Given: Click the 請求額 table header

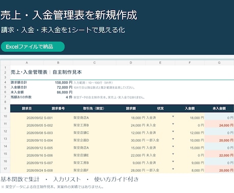Looking at the screenshot, I should (x=131, y=109).
